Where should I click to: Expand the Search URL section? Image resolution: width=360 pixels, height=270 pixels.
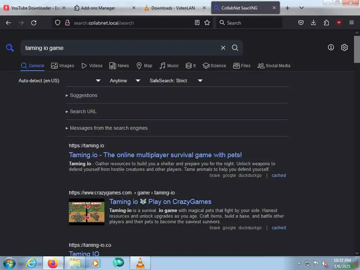(81, 111)
